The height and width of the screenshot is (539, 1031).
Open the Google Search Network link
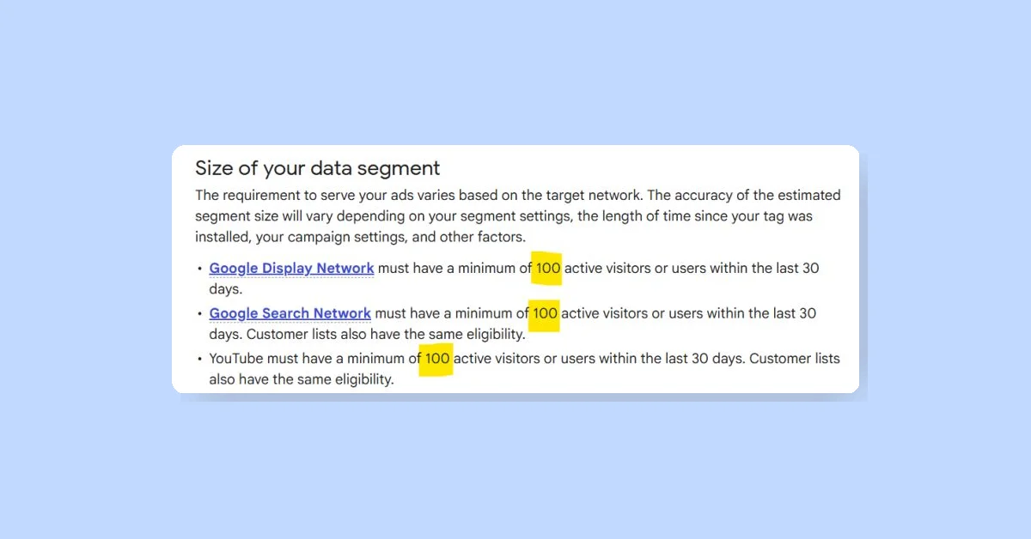coord(290,313)
